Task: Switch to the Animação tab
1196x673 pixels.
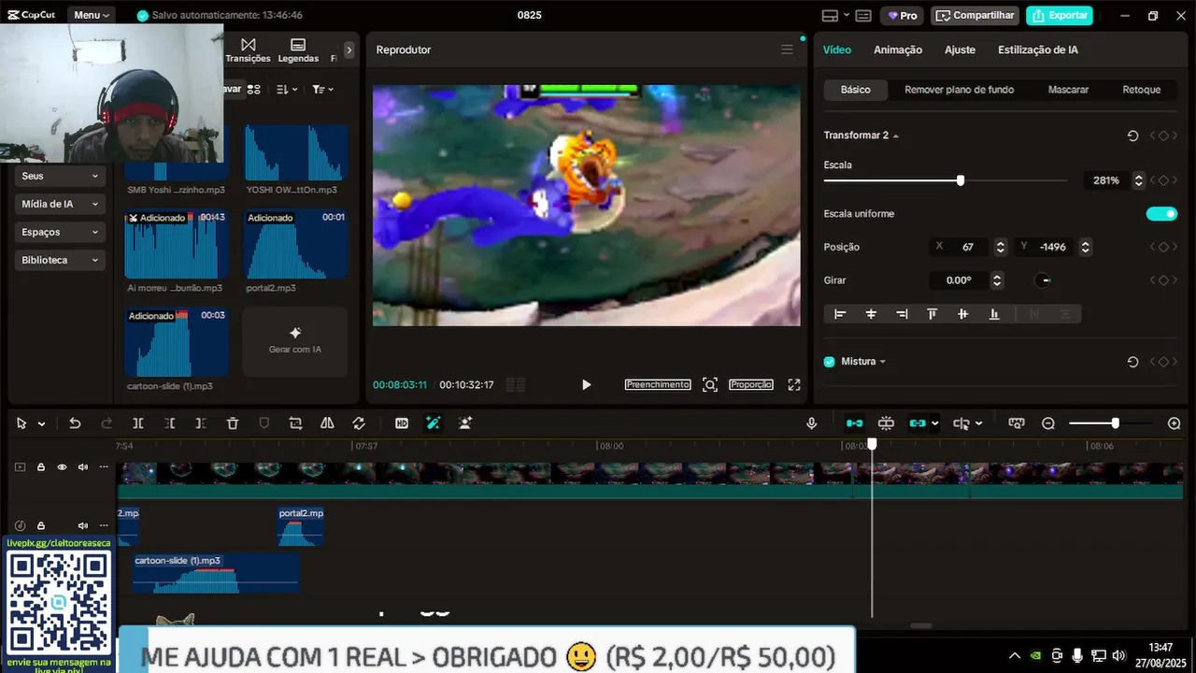Action: (898, 50)
